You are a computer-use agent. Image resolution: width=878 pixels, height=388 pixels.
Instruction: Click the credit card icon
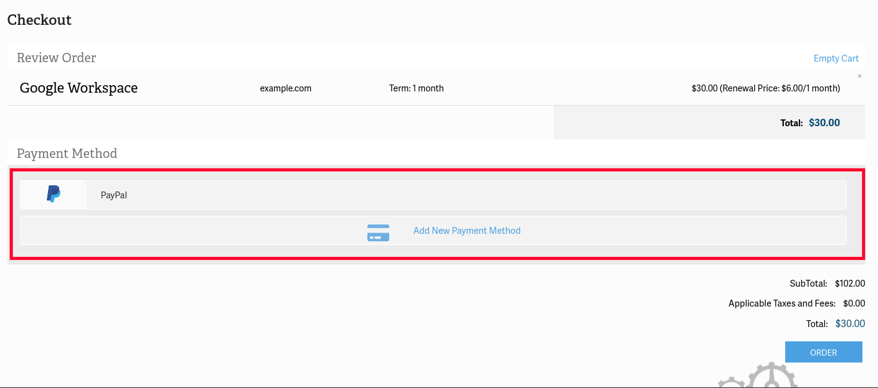click(x=378, y=233)
